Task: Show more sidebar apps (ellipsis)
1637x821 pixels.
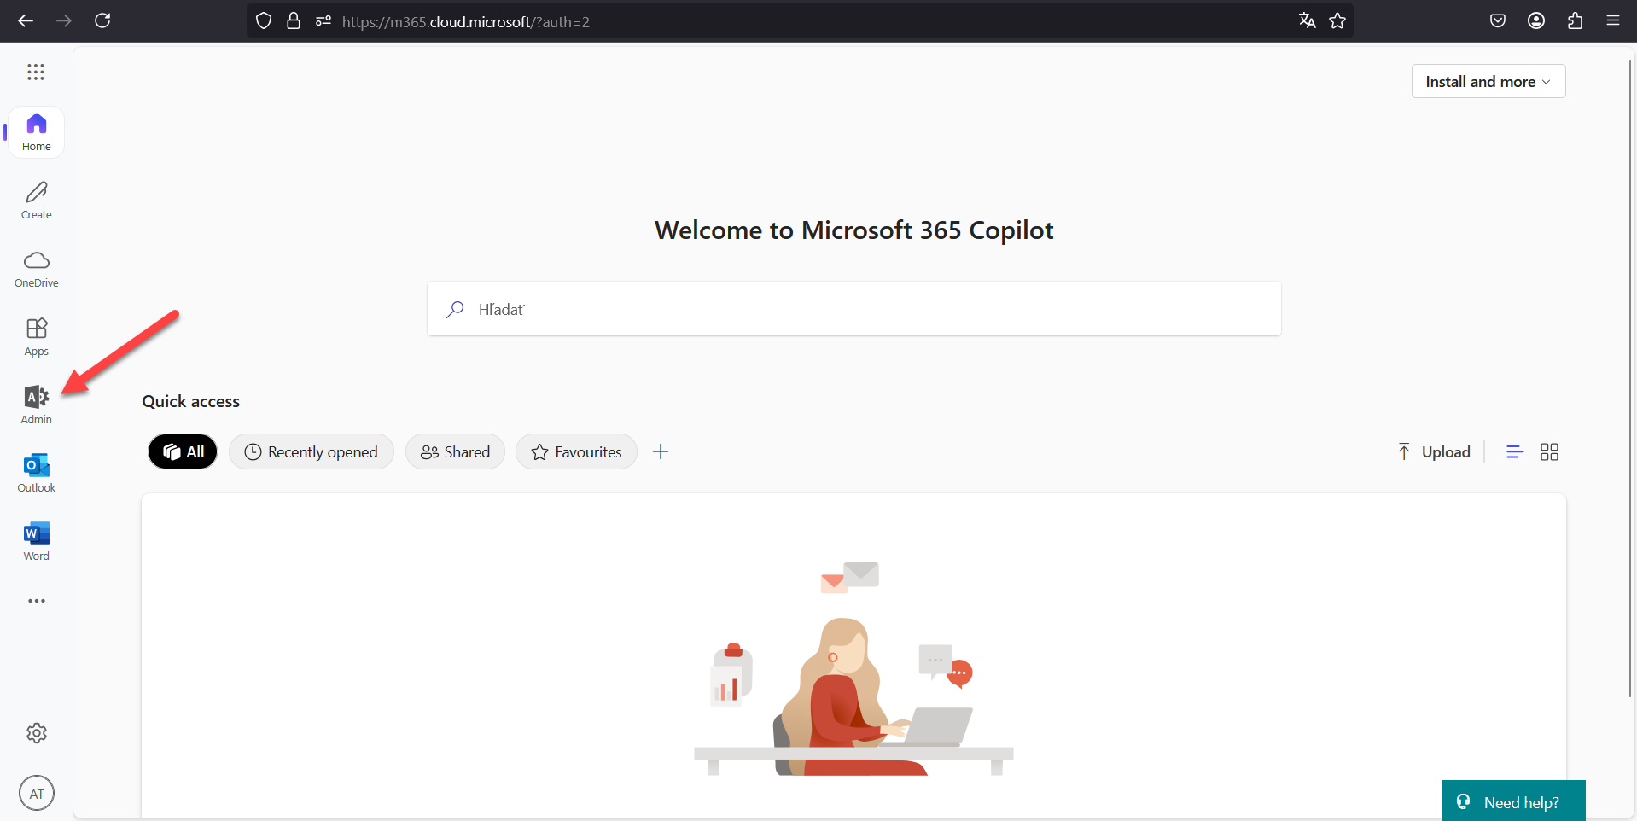Action: [x=36, y=601]
